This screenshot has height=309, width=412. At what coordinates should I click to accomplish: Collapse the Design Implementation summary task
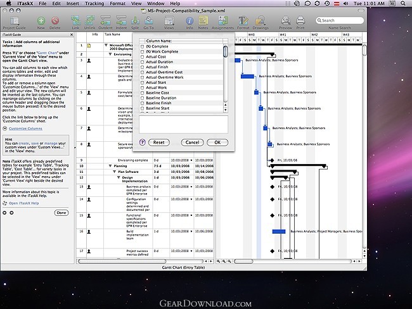tap(119, 177)
